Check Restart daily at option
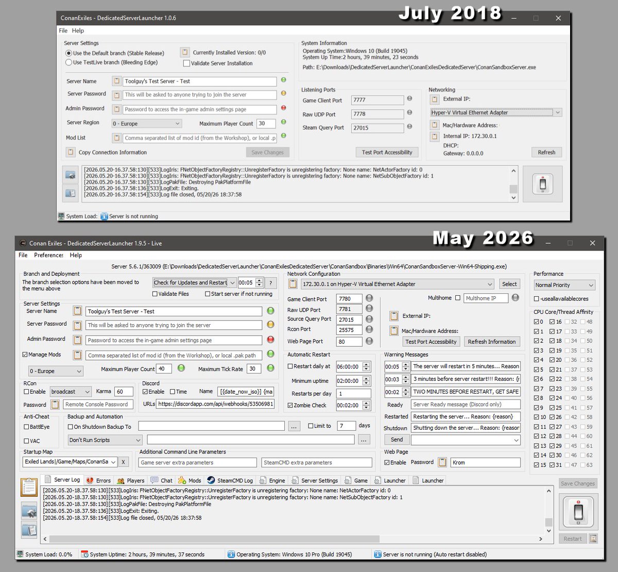This screenshot has height=572, width=618. click(x=290, y=366)
